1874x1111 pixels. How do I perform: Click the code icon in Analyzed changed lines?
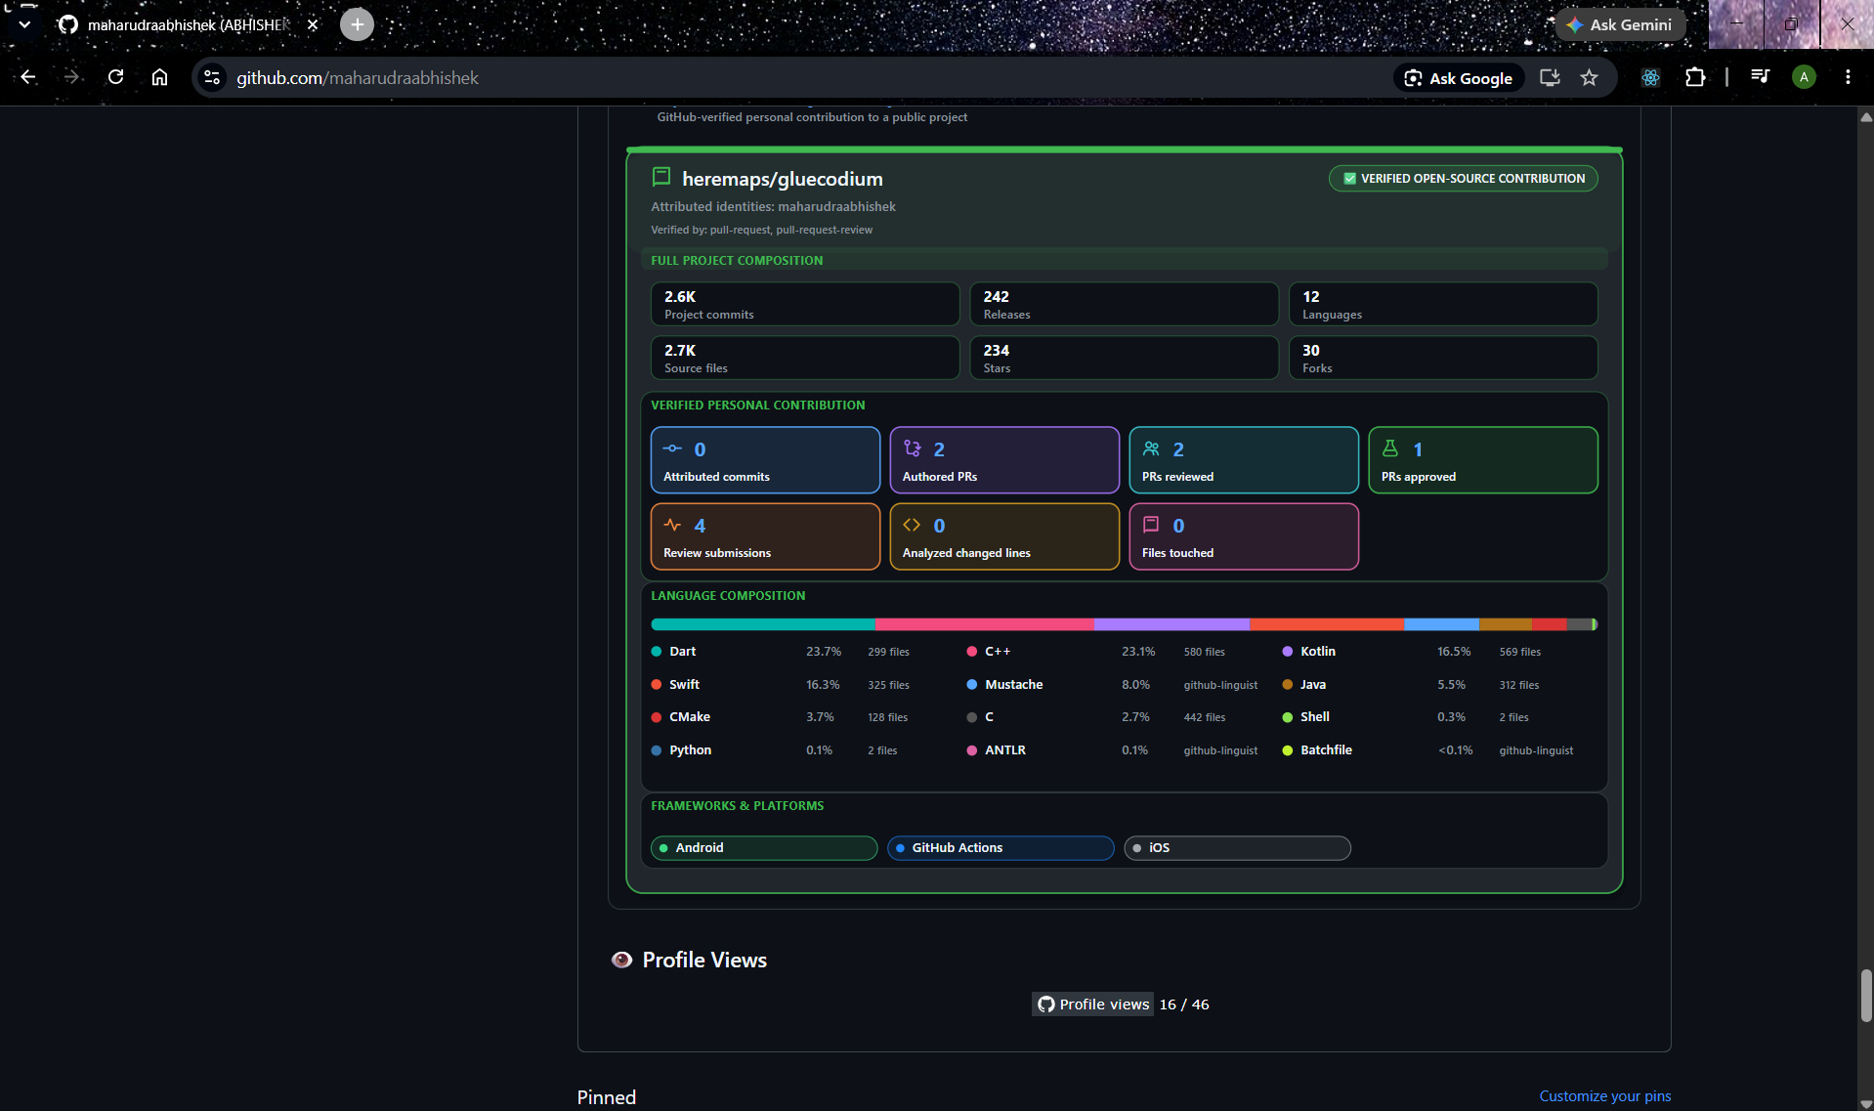912,525
